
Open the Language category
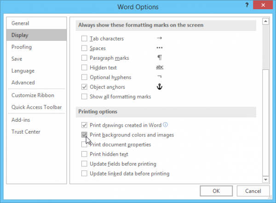coord(36,71)
